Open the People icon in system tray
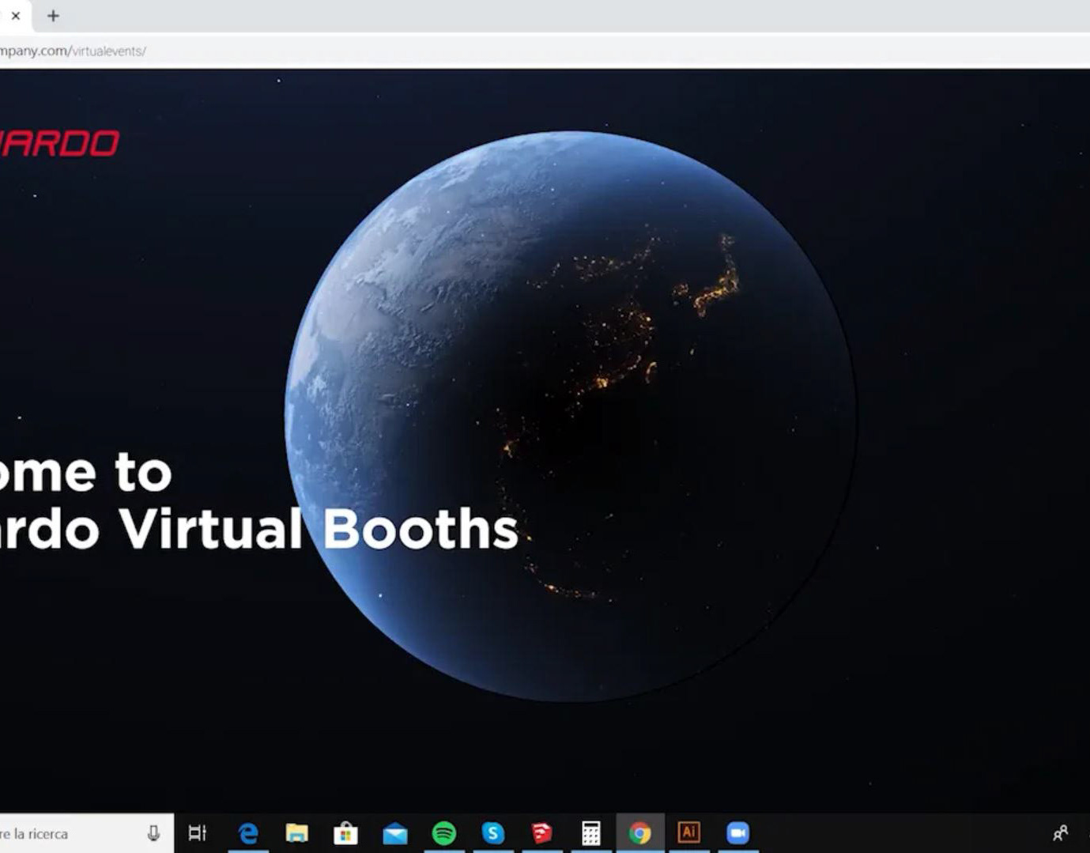 (1061, 833)
